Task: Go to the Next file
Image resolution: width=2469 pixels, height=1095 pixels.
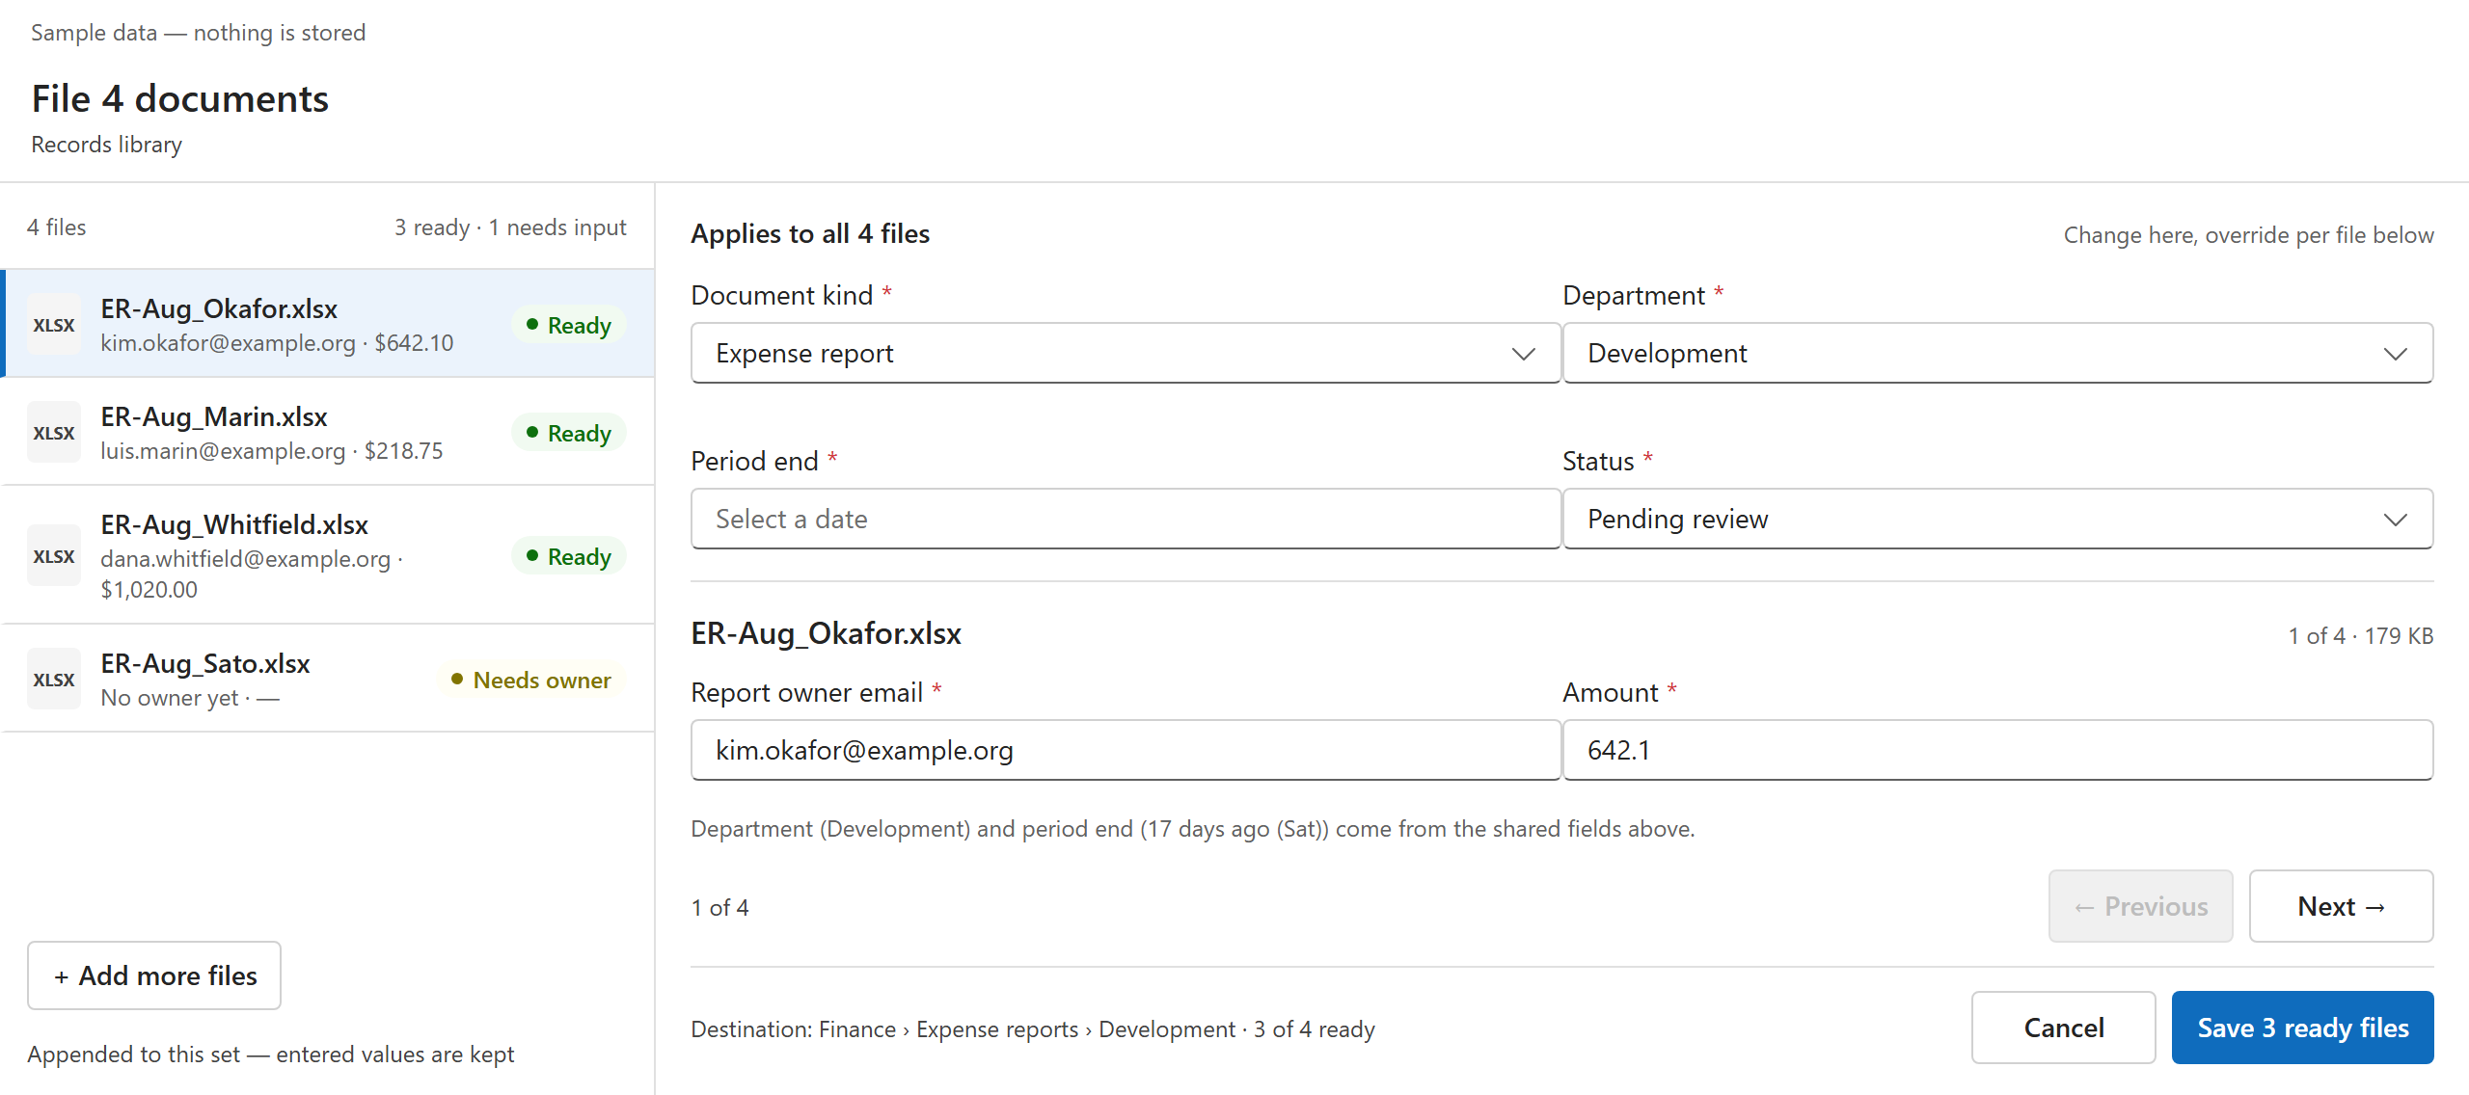Action: click(2341, 906)
